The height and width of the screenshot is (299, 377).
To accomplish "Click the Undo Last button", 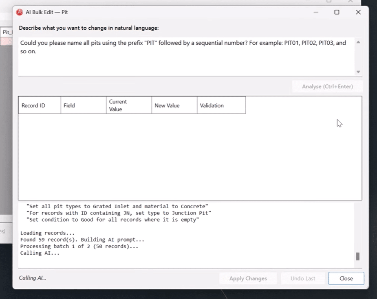I will [303, 278].
